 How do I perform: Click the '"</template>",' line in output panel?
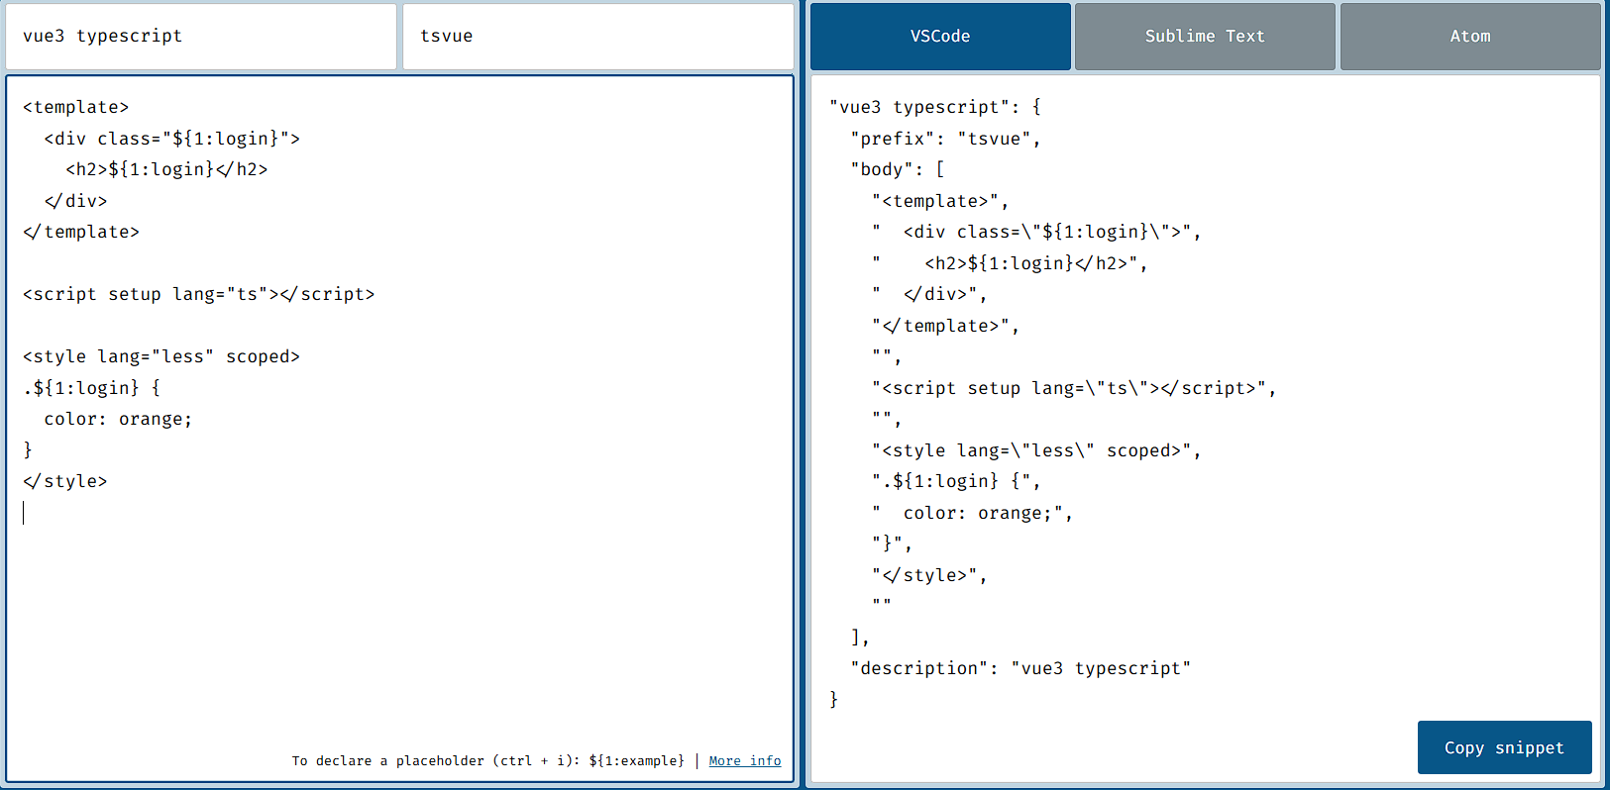point(945,326)
